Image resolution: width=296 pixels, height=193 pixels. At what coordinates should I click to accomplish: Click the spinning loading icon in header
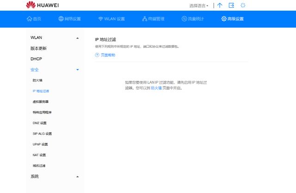click(x=243, y=5)
